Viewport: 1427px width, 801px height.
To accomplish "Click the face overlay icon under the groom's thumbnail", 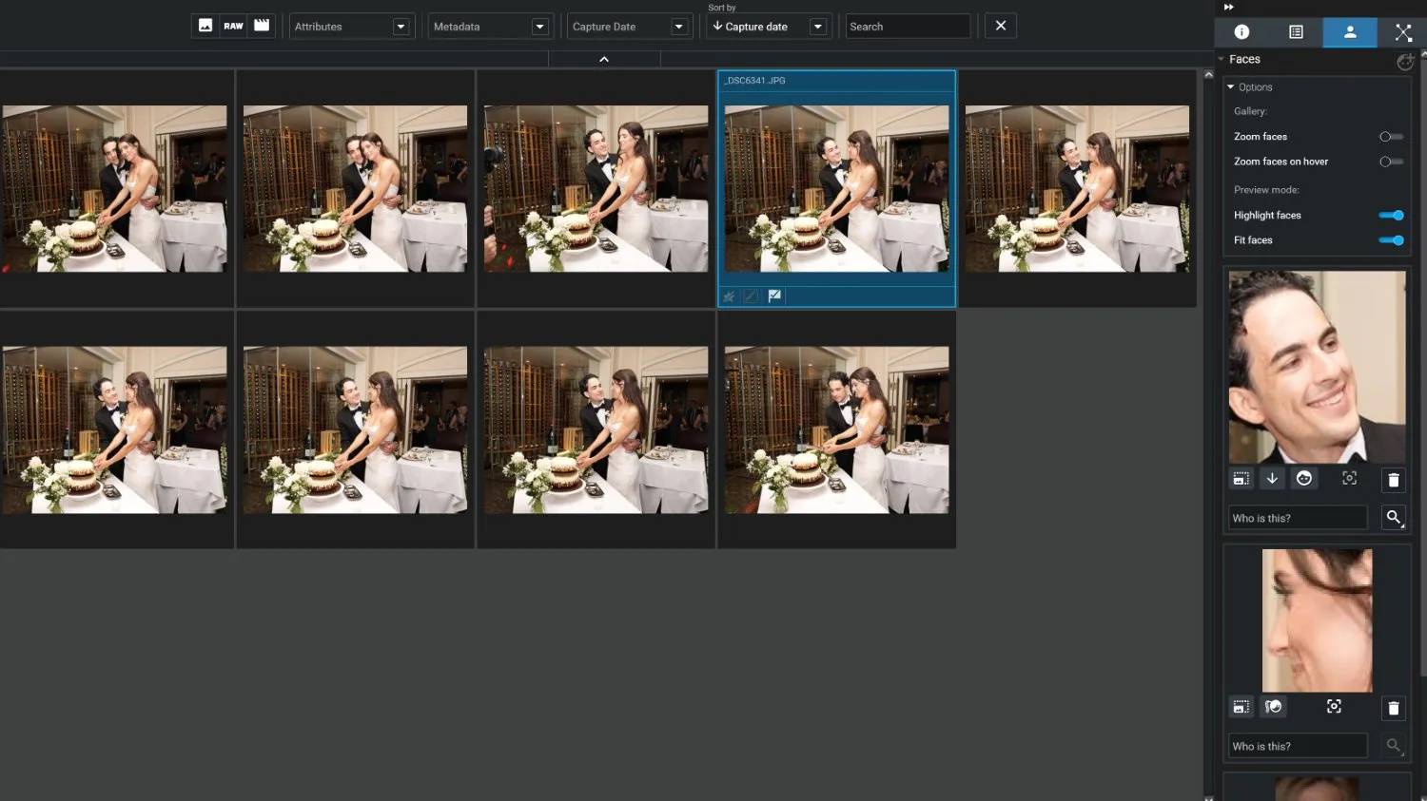I will coord(1304,478).
